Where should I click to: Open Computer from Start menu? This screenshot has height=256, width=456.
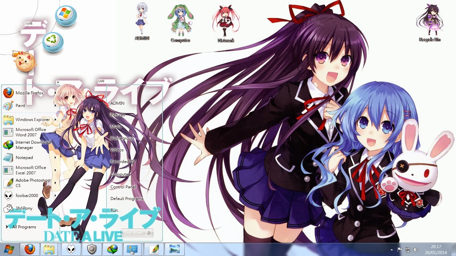pos(120,174)
